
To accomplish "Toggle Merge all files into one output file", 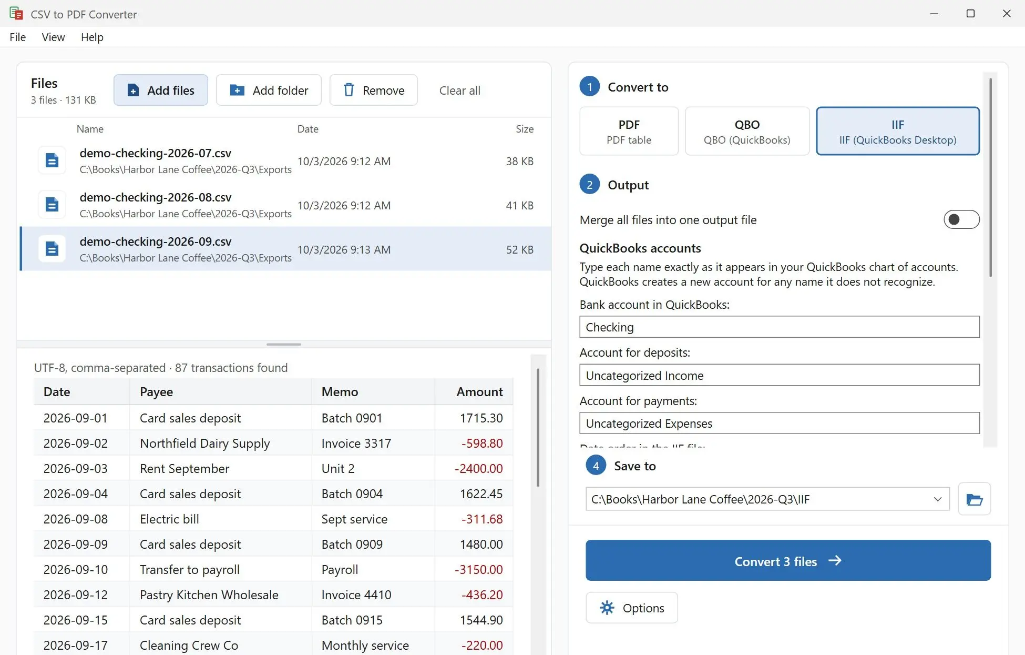I will (961, 219).
